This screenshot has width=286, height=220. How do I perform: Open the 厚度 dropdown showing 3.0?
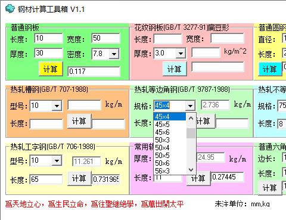(x=181, y=53)
